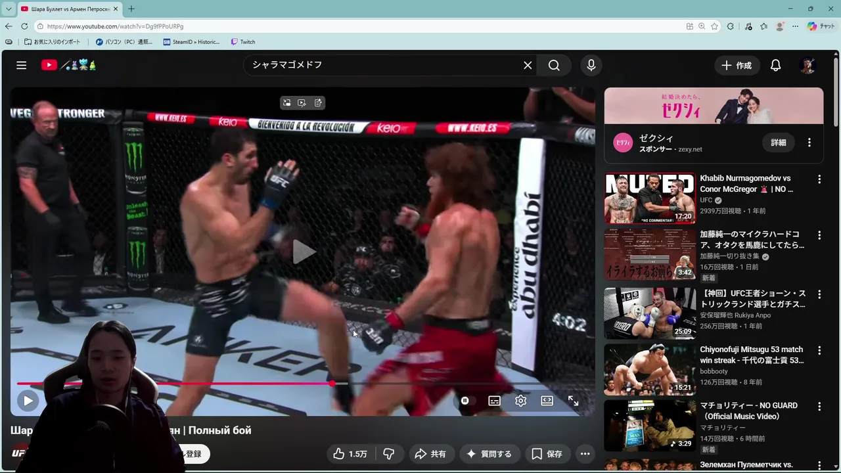Click the first overlay icon above the video
The height and width of the screenshot is (473, 841).
[286, 103]
